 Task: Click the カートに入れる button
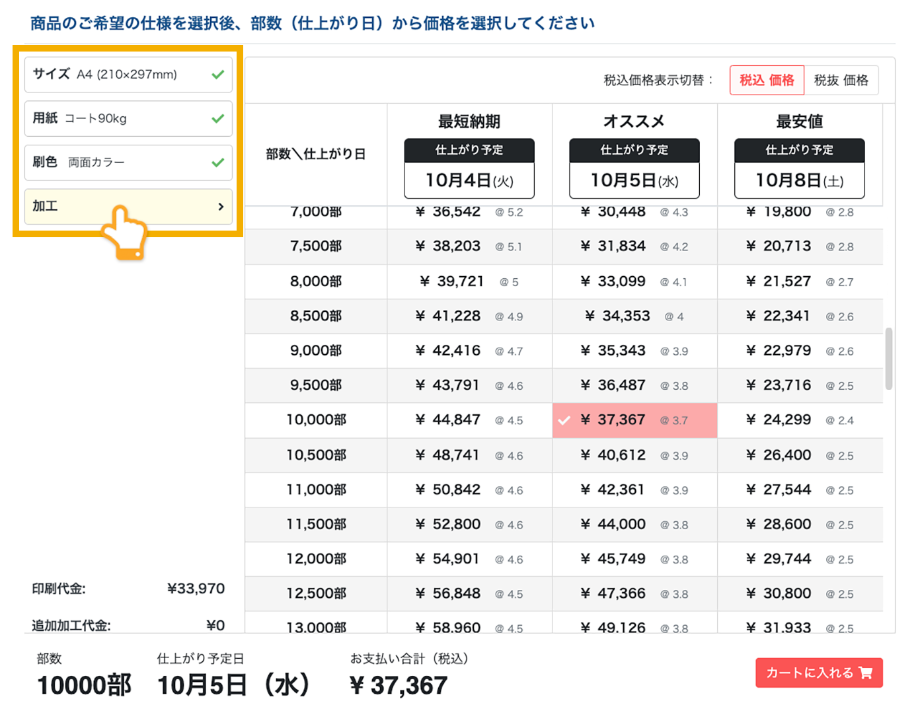[x=819, y=673]
